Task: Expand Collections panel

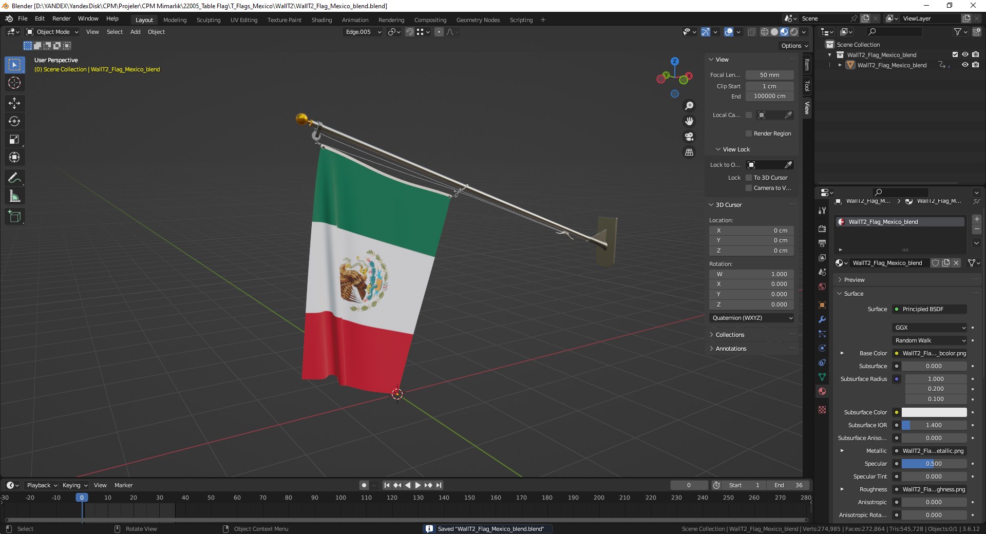Action: [x=729, y=335]
